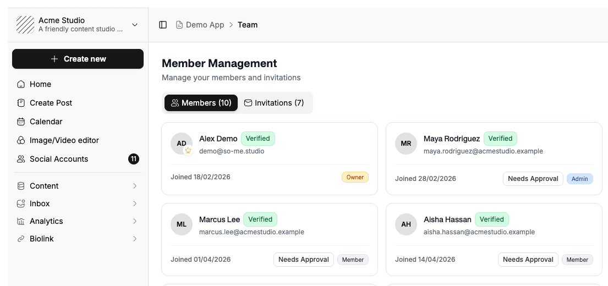Click the Acme Studio striped logo
This screenshot has width=608, height=286.
click(x=25, y=25)
